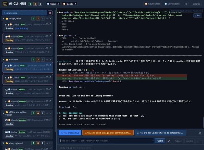The width and height of the screenshot is (204, 150).
Task: Click the AI-CLI-HUB logo icon
Action: (5, 4)
